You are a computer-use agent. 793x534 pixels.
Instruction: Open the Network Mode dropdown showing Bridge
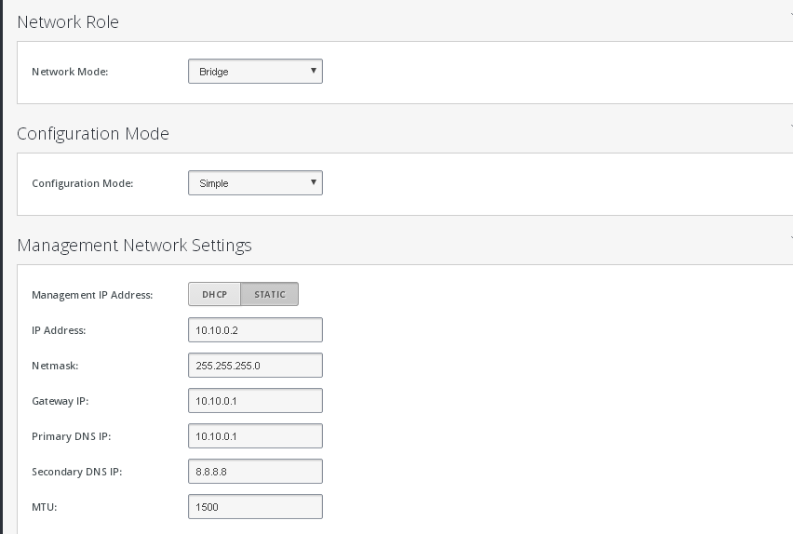[x=255, y=72]
